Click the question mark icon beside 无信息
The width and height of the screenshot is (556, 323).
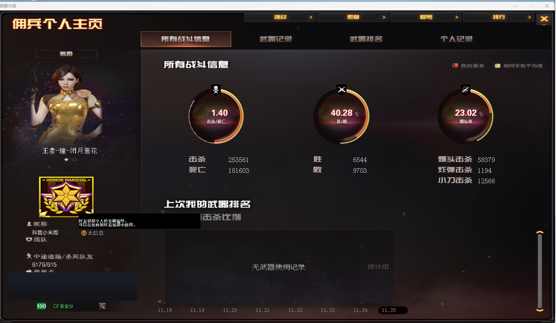(x=84, y=233)
